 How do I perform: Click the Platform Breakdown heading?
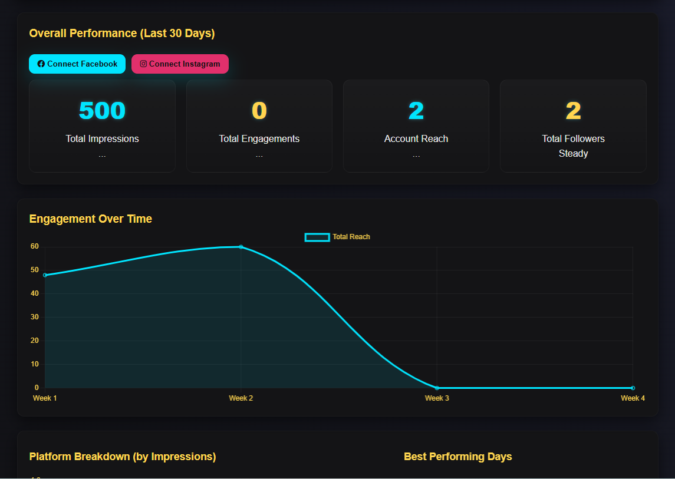[x=122, y=457]
